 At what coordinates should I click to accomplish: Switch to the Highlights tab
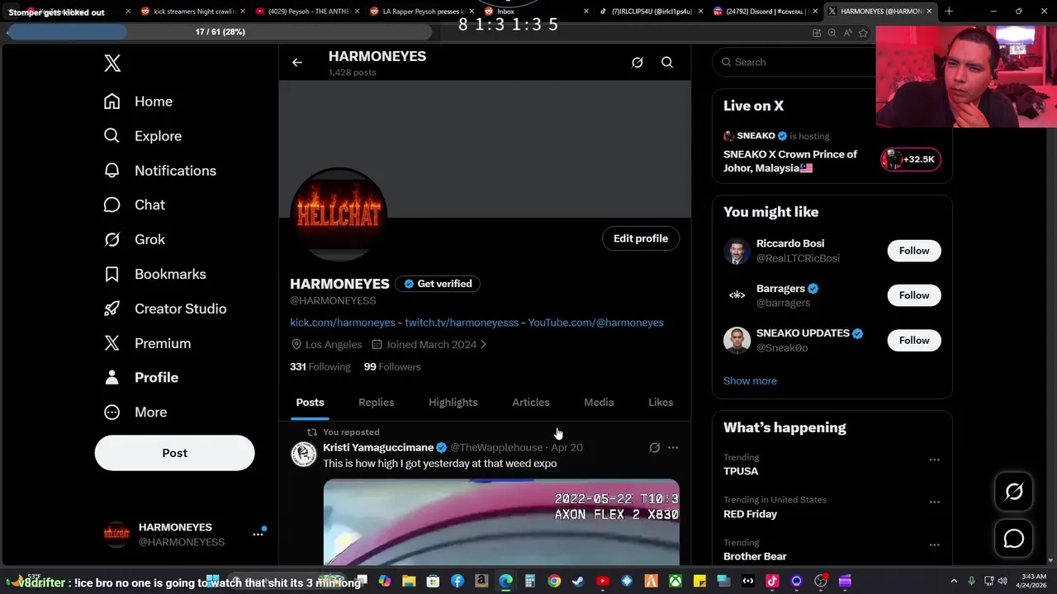[453, 403]
